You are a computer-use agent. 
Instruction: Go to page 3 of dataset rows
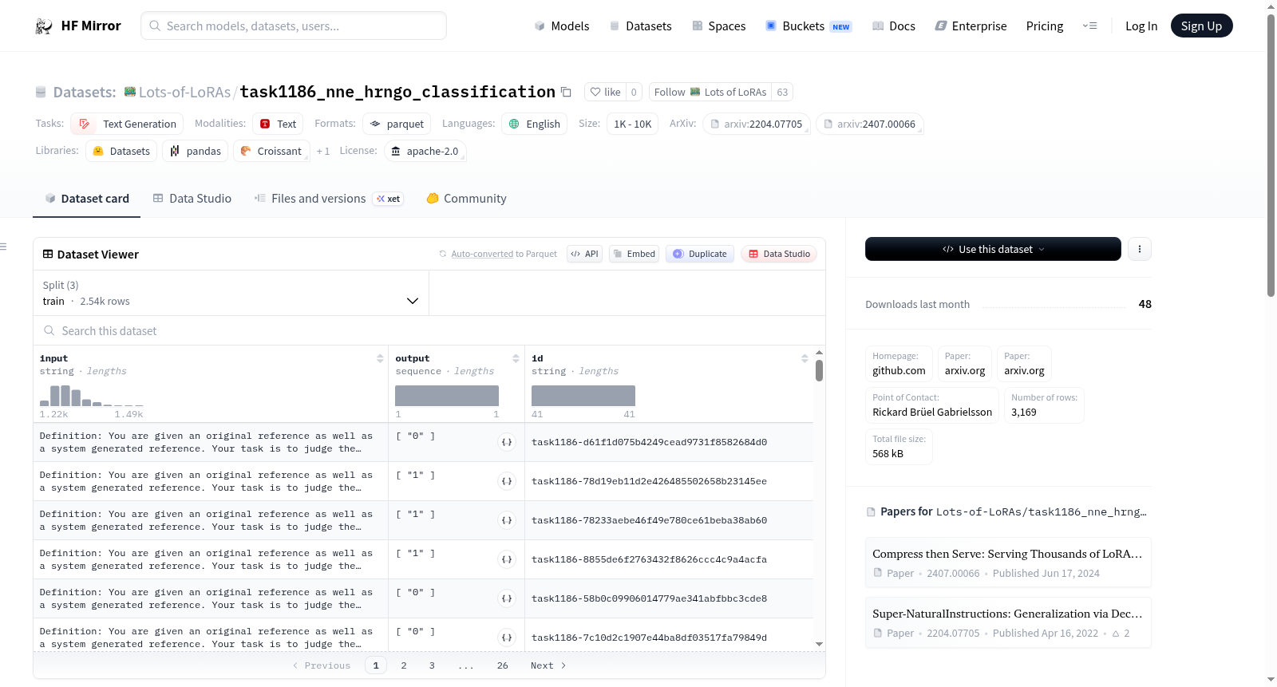click(432, 665)
